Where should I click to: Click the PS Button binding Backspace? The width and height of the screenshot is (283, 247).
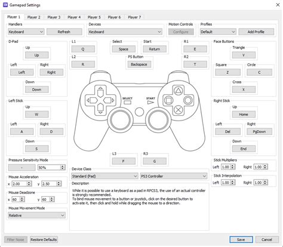[x=139, y=64]
